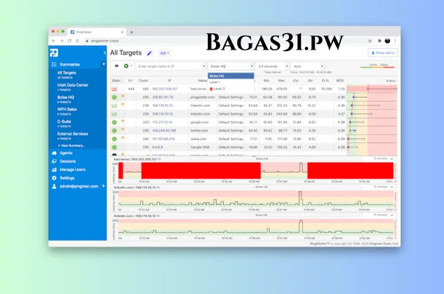The width and height of the screenshot is (444, 294).
Task: Click the pencil edit icon beside All Targets
Action: [149, 53]
